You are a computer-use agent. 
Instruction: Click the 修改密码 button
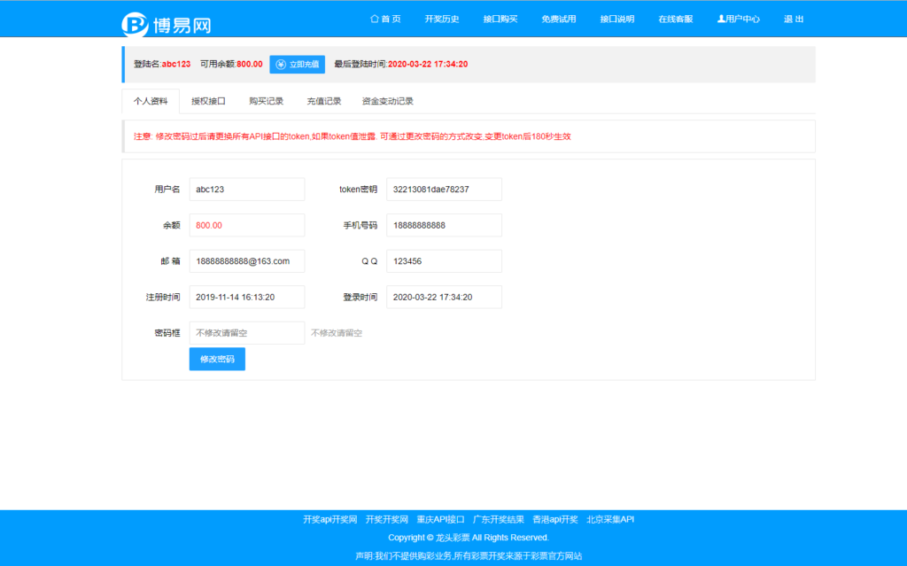pyautogui.click(x=217, y=359)
